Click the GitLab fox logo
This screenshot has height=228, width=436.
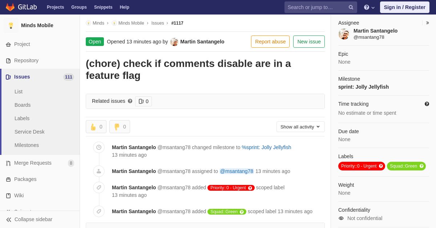pyautogui.click(x=10, y=7)
